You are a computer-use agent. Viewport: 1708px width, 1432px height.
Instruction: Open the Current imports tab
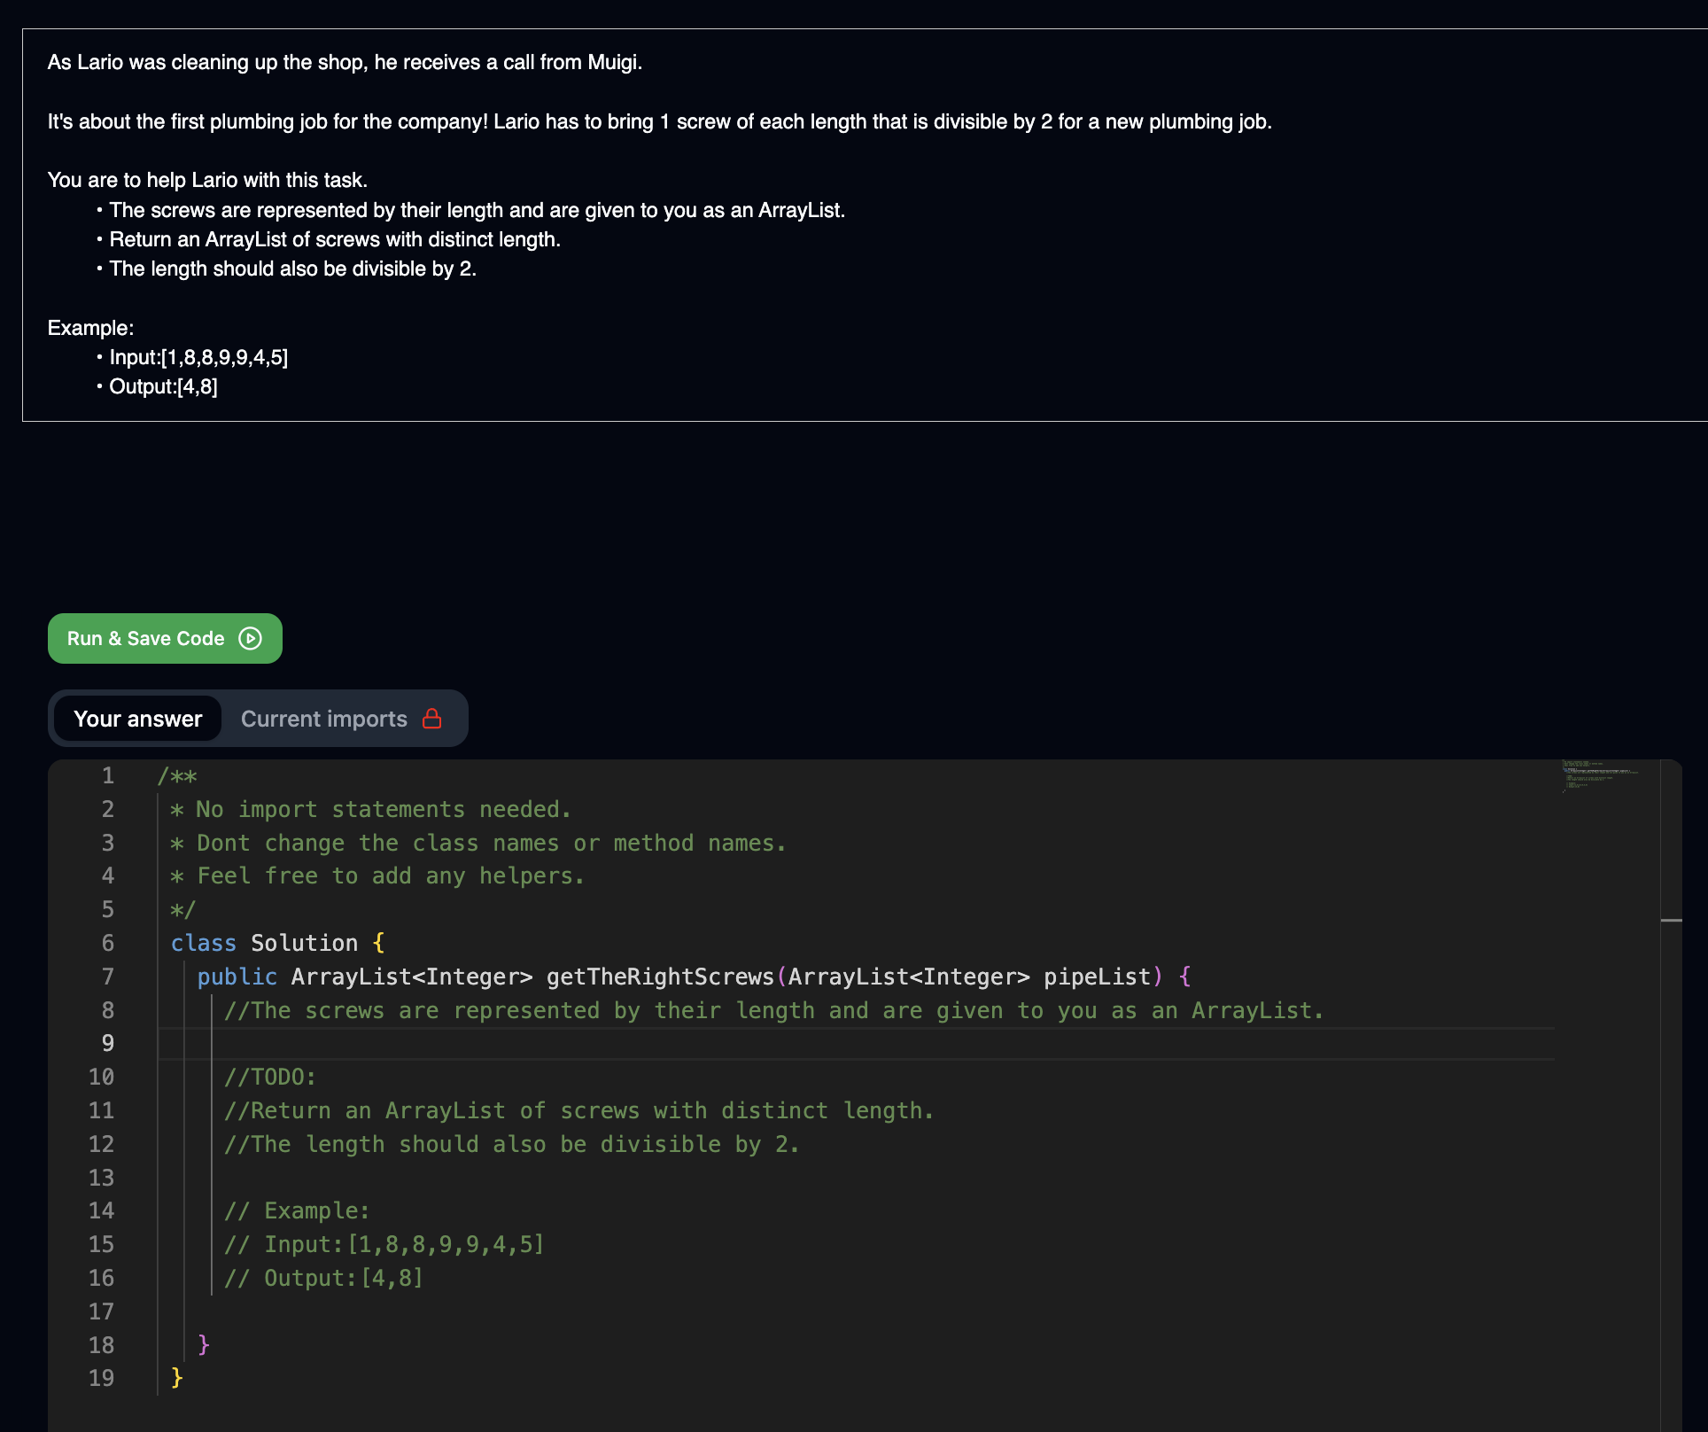point(324,719)
